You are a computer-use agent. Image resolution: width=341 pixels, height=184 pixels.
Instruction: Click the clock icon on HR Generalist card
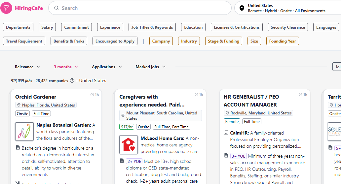301,95
